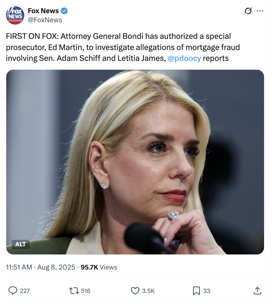The image size is (272, 303).
Task: Click the Grok slashed-circle icon
Action: [248, 11]
